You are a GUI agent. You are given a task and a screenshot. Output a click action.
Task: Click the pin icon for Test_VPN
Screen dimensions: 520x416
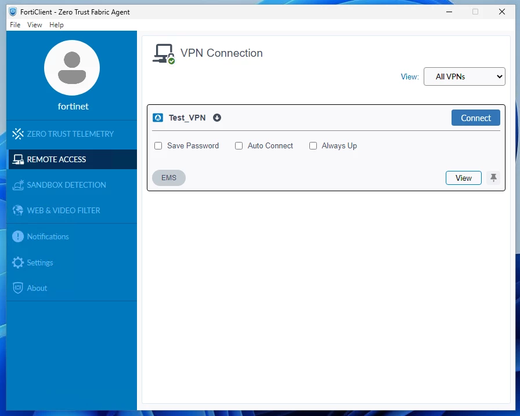click(493, 178)
